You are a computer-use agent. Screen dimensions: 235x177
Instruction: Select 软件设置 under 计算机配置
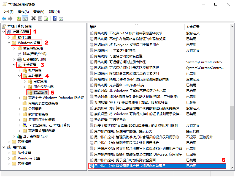click(25, 37)
